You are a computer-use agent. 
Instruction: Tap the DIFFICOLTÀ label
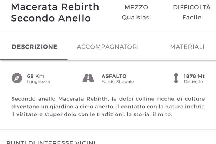click(192, 7)
